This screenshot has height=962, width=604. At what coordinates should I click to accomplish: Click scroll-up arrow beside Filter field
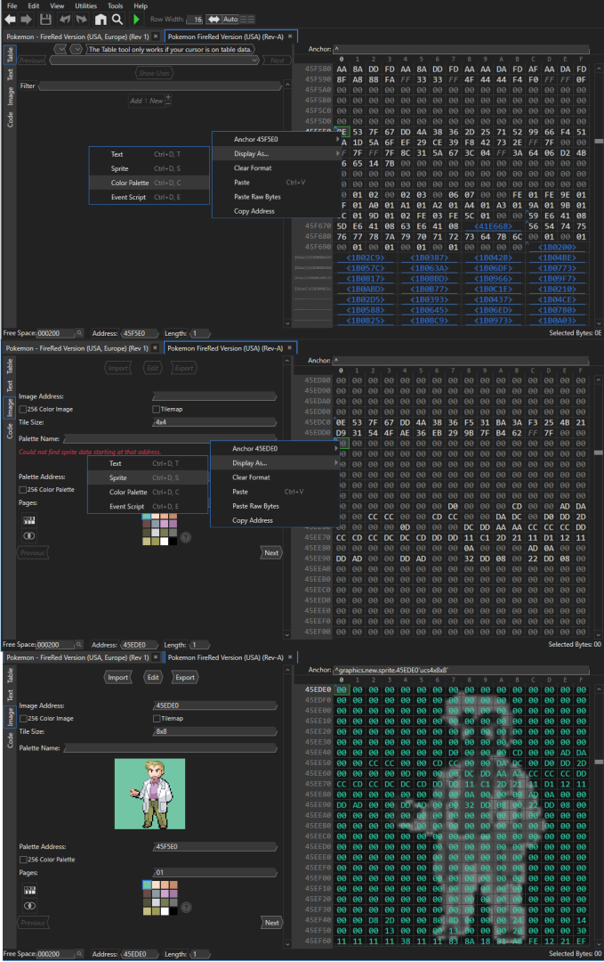(287, 84)
